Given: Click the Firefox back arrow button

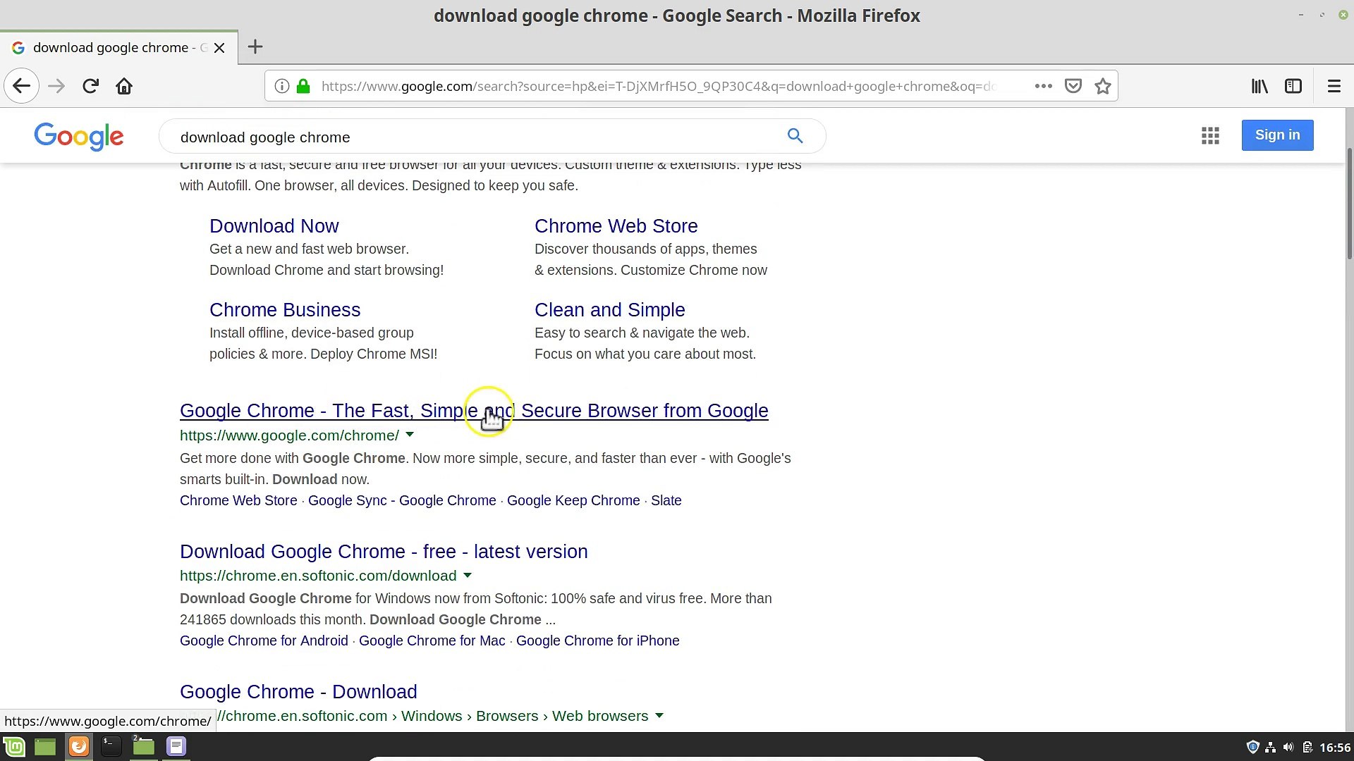Looking at the screenshot, I should (21, 86).
